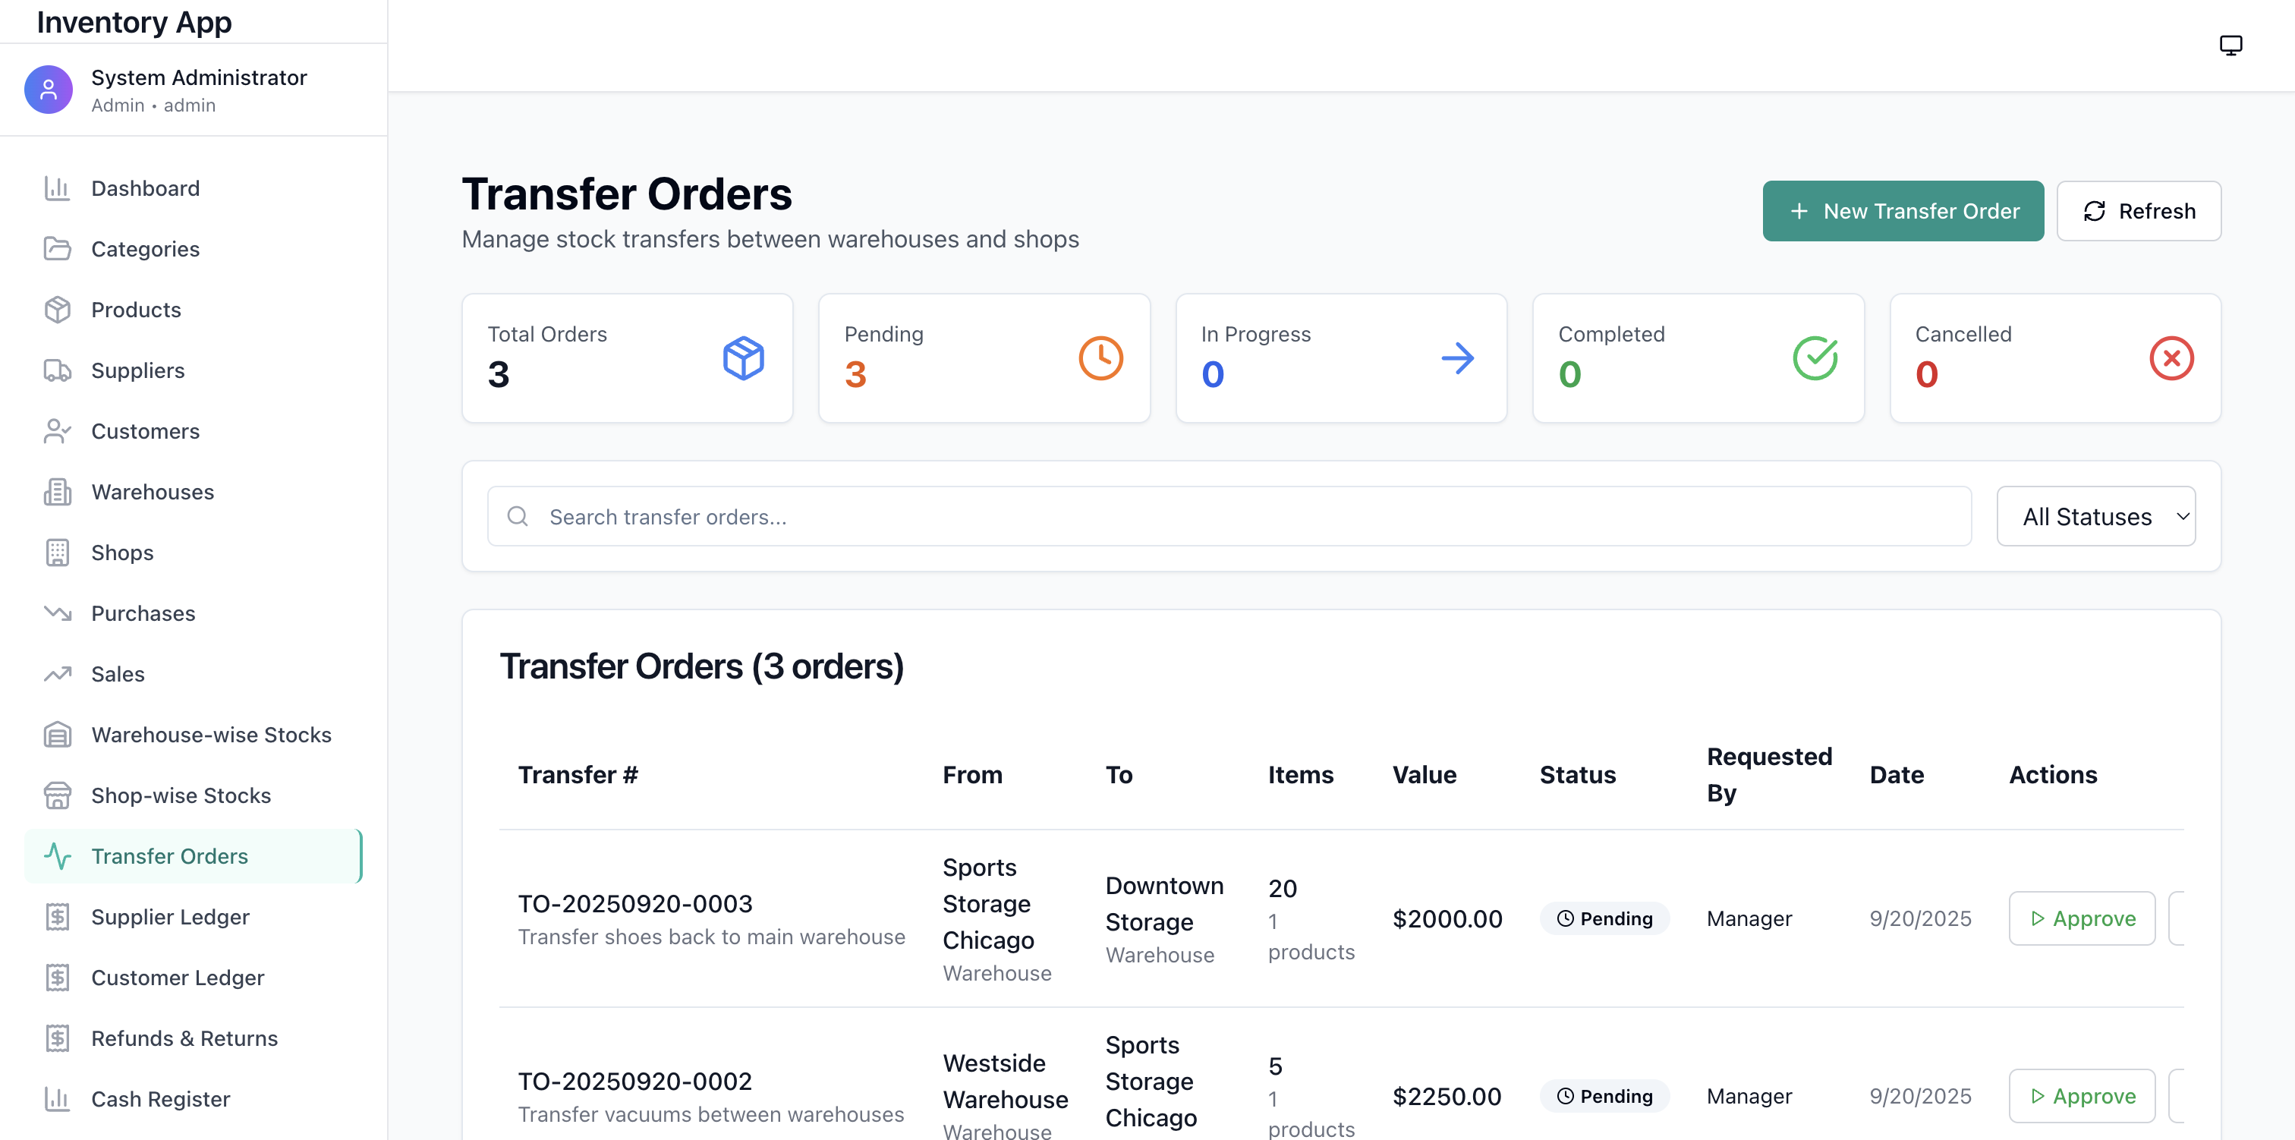2295x1140 pixels.
Task: Select Customers menu item
Action: 194,430
